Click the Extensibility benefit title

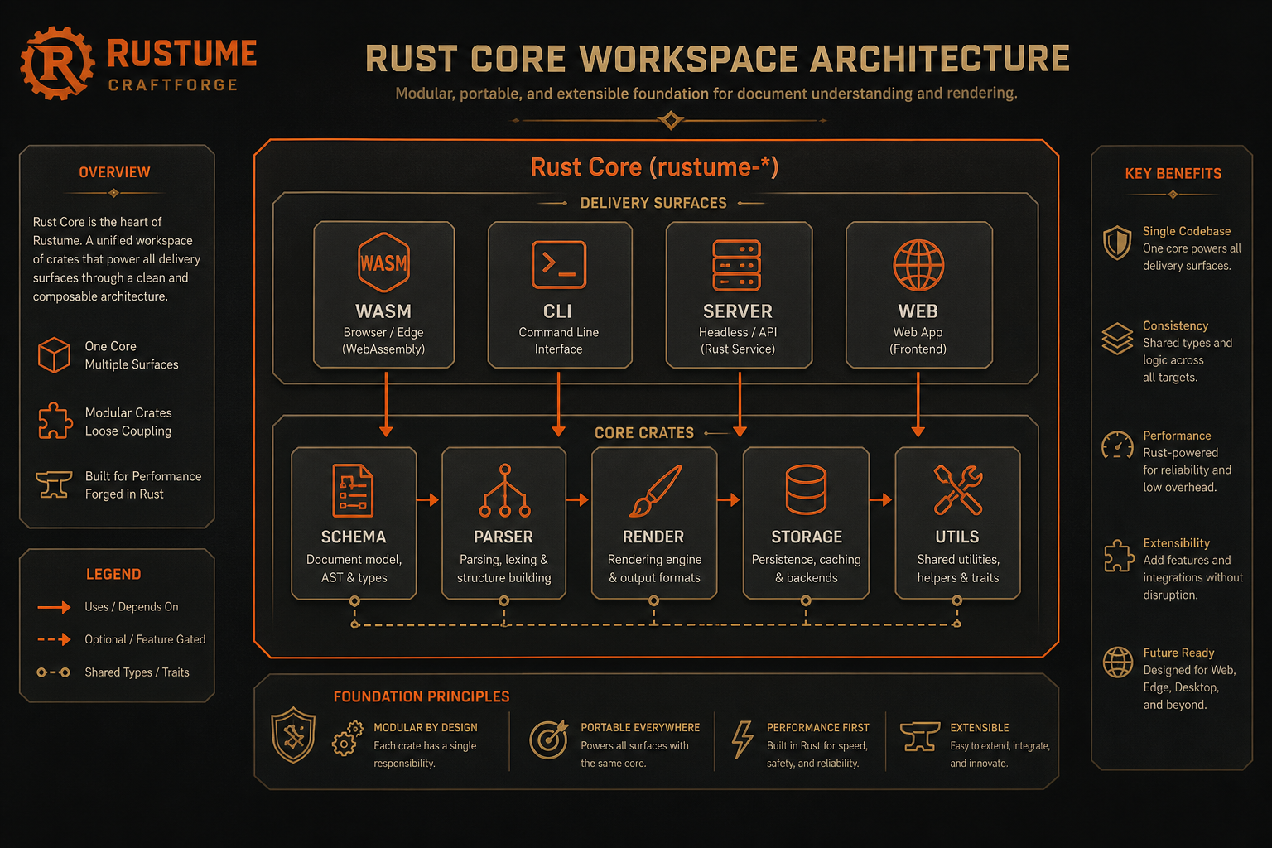(1176, 543)
